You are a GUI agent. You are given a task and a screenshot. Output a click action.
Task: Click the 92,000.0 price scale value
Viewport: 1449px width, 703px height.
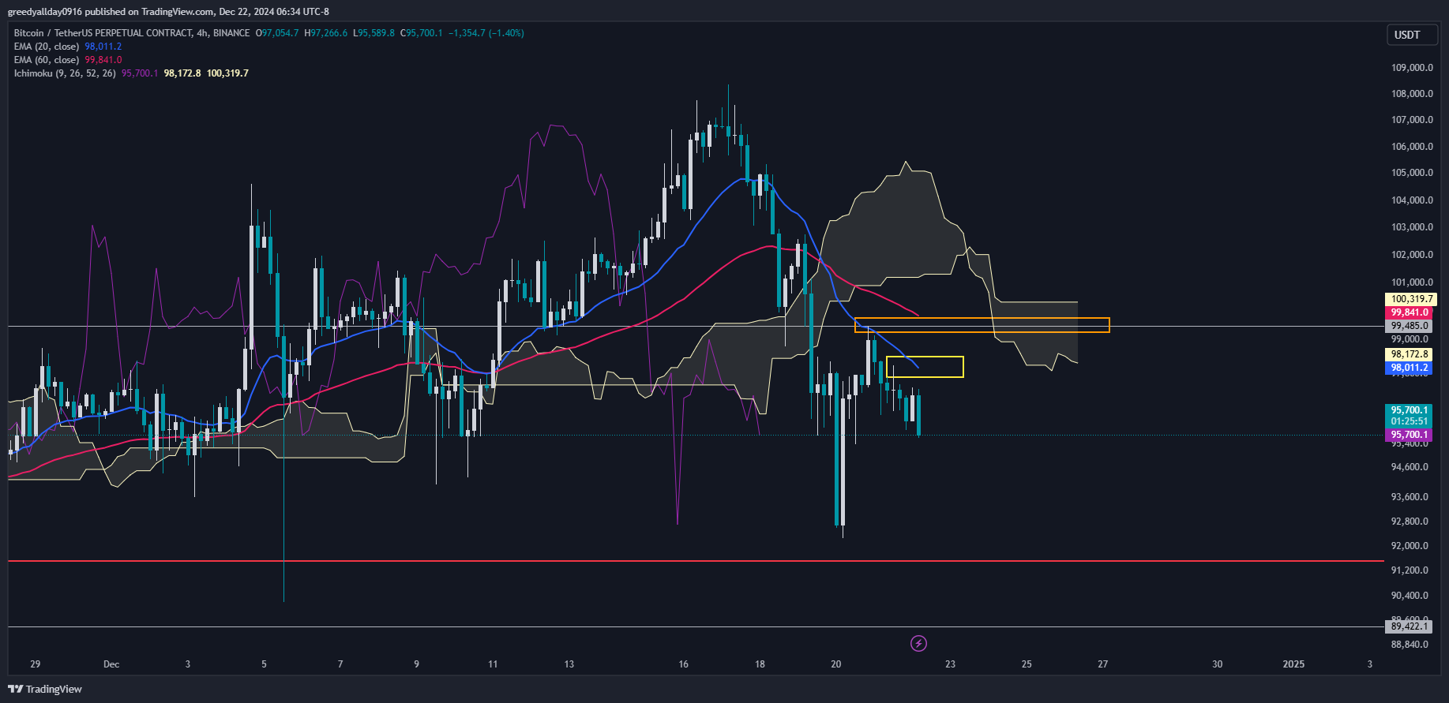[x=1410, y=546]
